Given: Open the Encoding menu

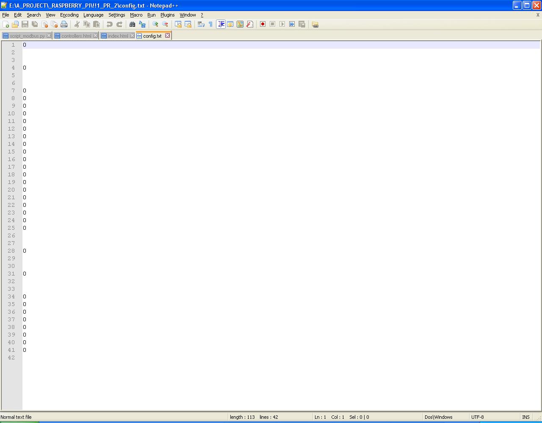Looking at the screenshot, I should pyautogui.click(x=69, y=15).
